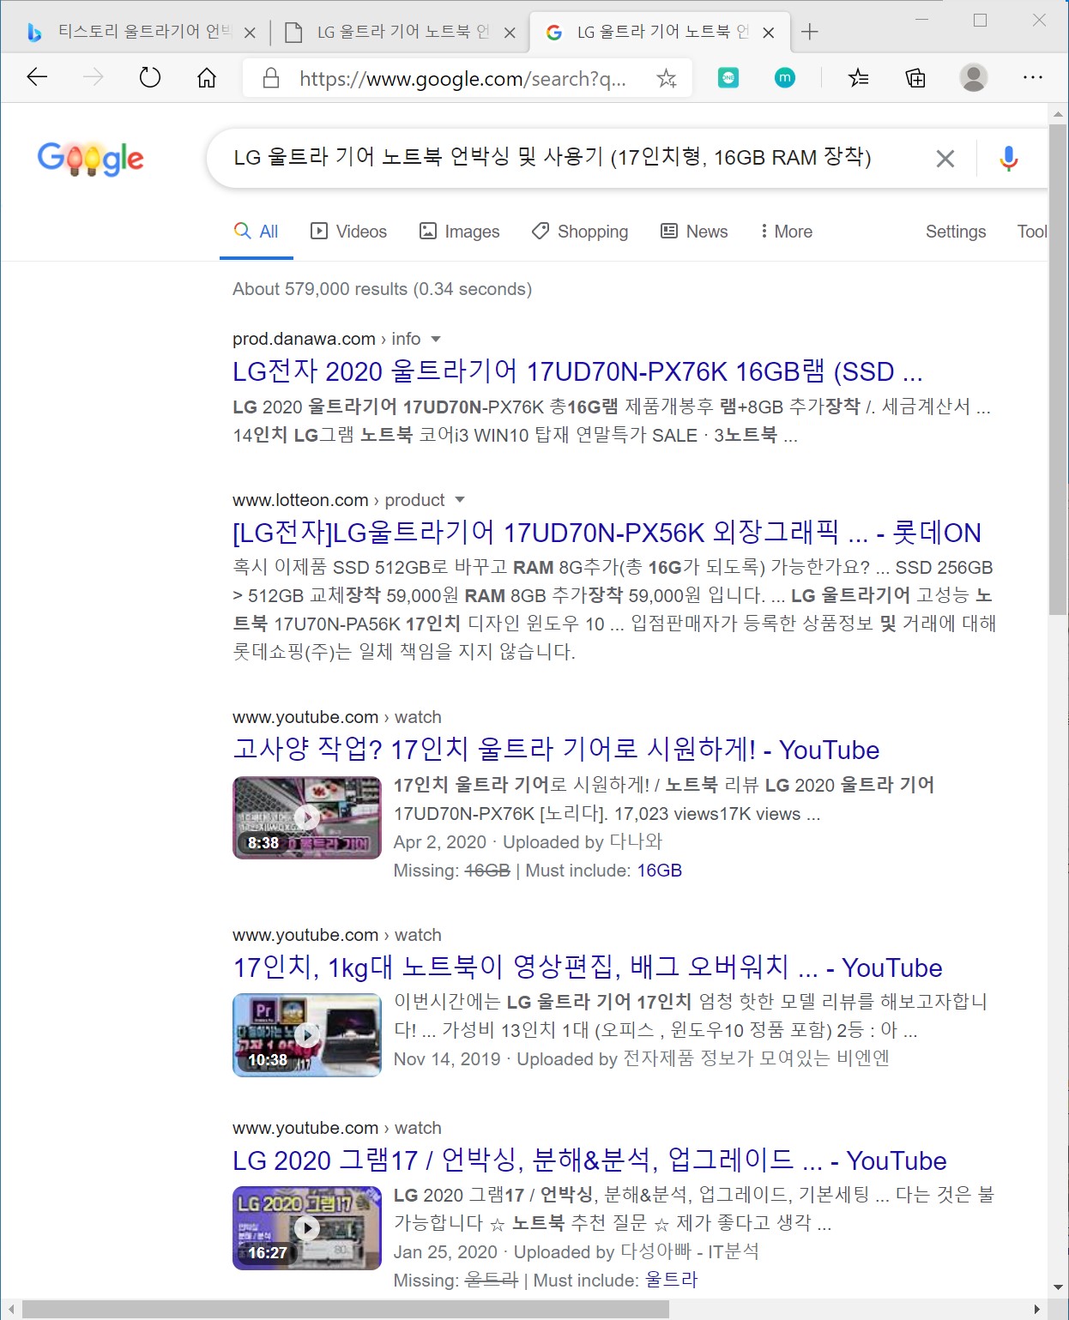Click the 'Must include: 16GB' link

click(659, 871)
